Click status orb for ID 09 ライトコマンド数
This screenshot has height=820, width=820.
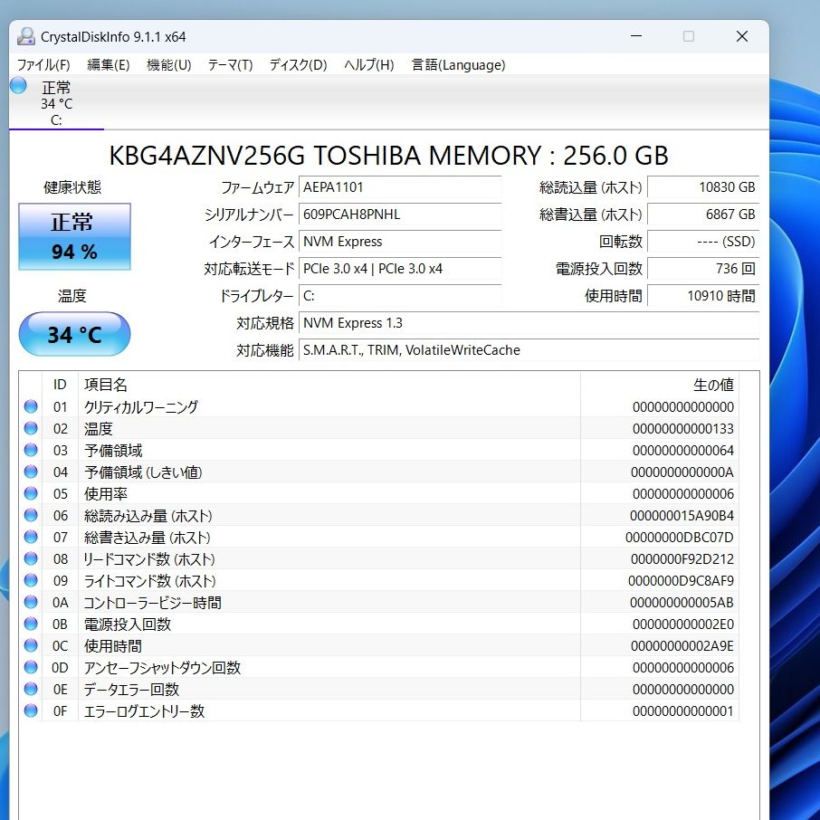31,580
